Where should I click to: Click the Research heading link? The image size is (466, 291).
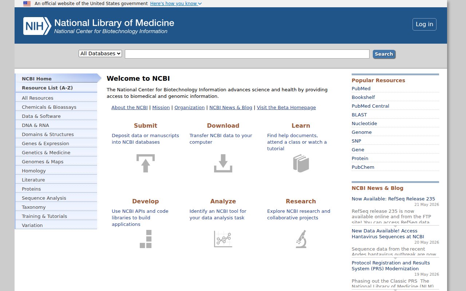coord(301,201)
